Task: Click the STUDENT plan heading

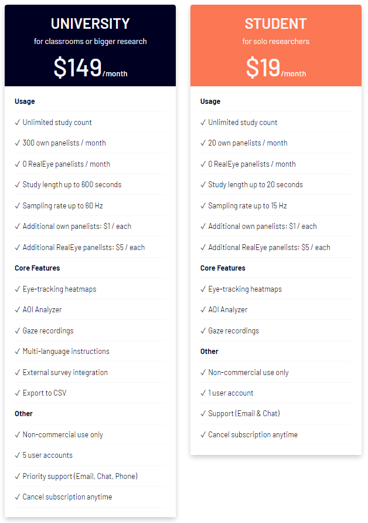Action: [275, 24]
